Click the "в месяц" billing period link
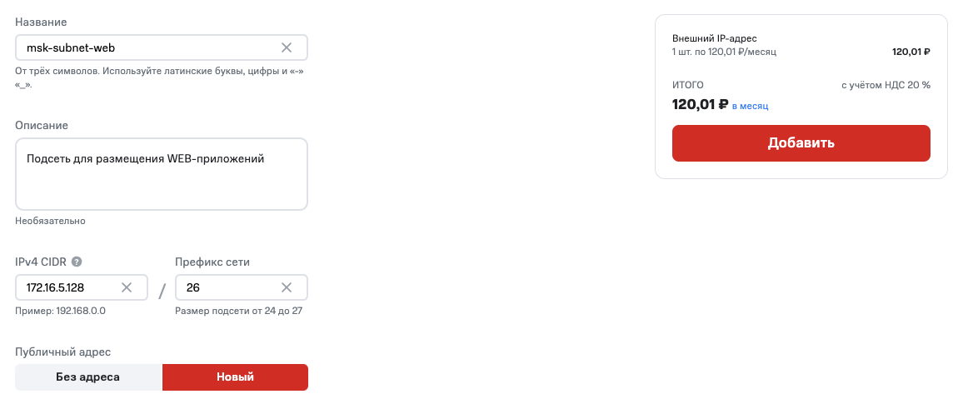 (750, 106)
